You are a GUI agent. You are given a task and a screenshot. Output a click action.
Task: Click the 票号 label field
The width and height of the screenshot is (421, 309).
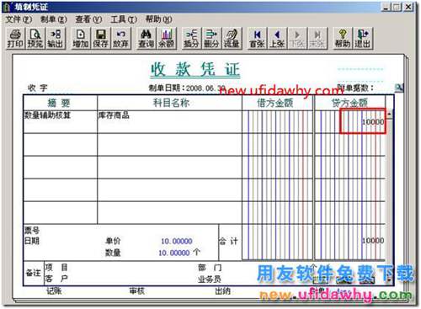click(x=32, y=231)
